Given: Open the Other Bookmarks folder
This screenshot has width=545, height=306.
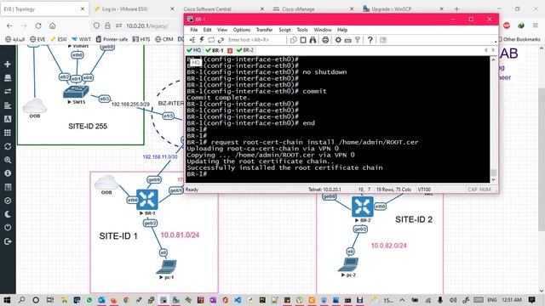Looking at the screenshot, I should click(x=519, y=40).
